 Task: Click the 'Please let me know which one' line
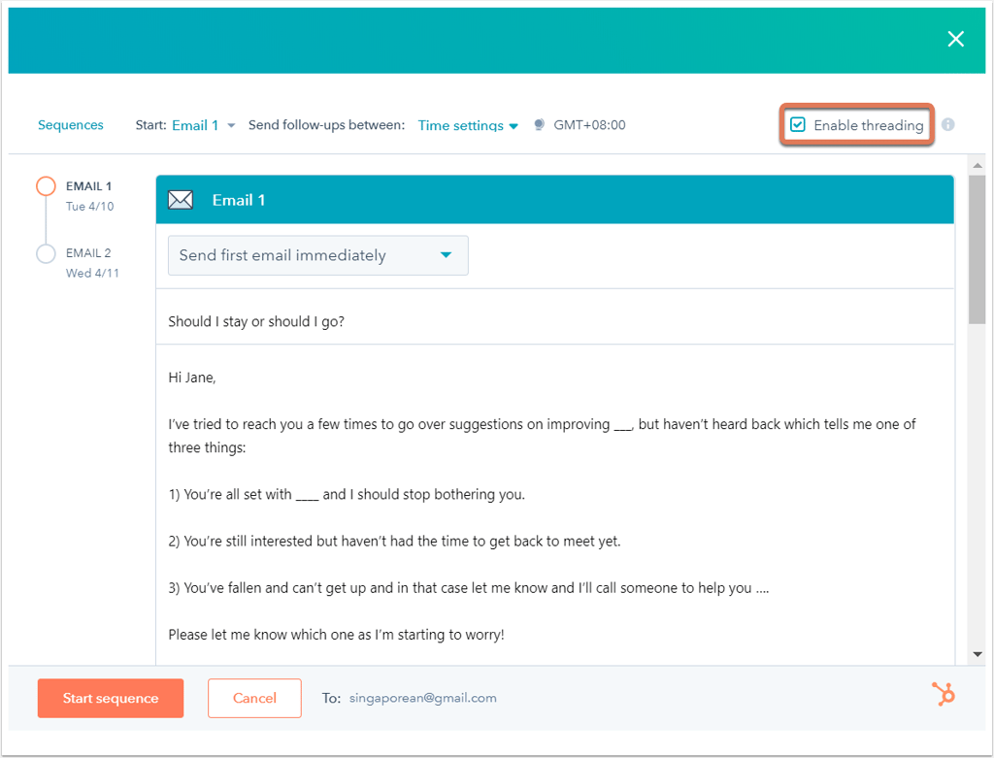point(336,635)
